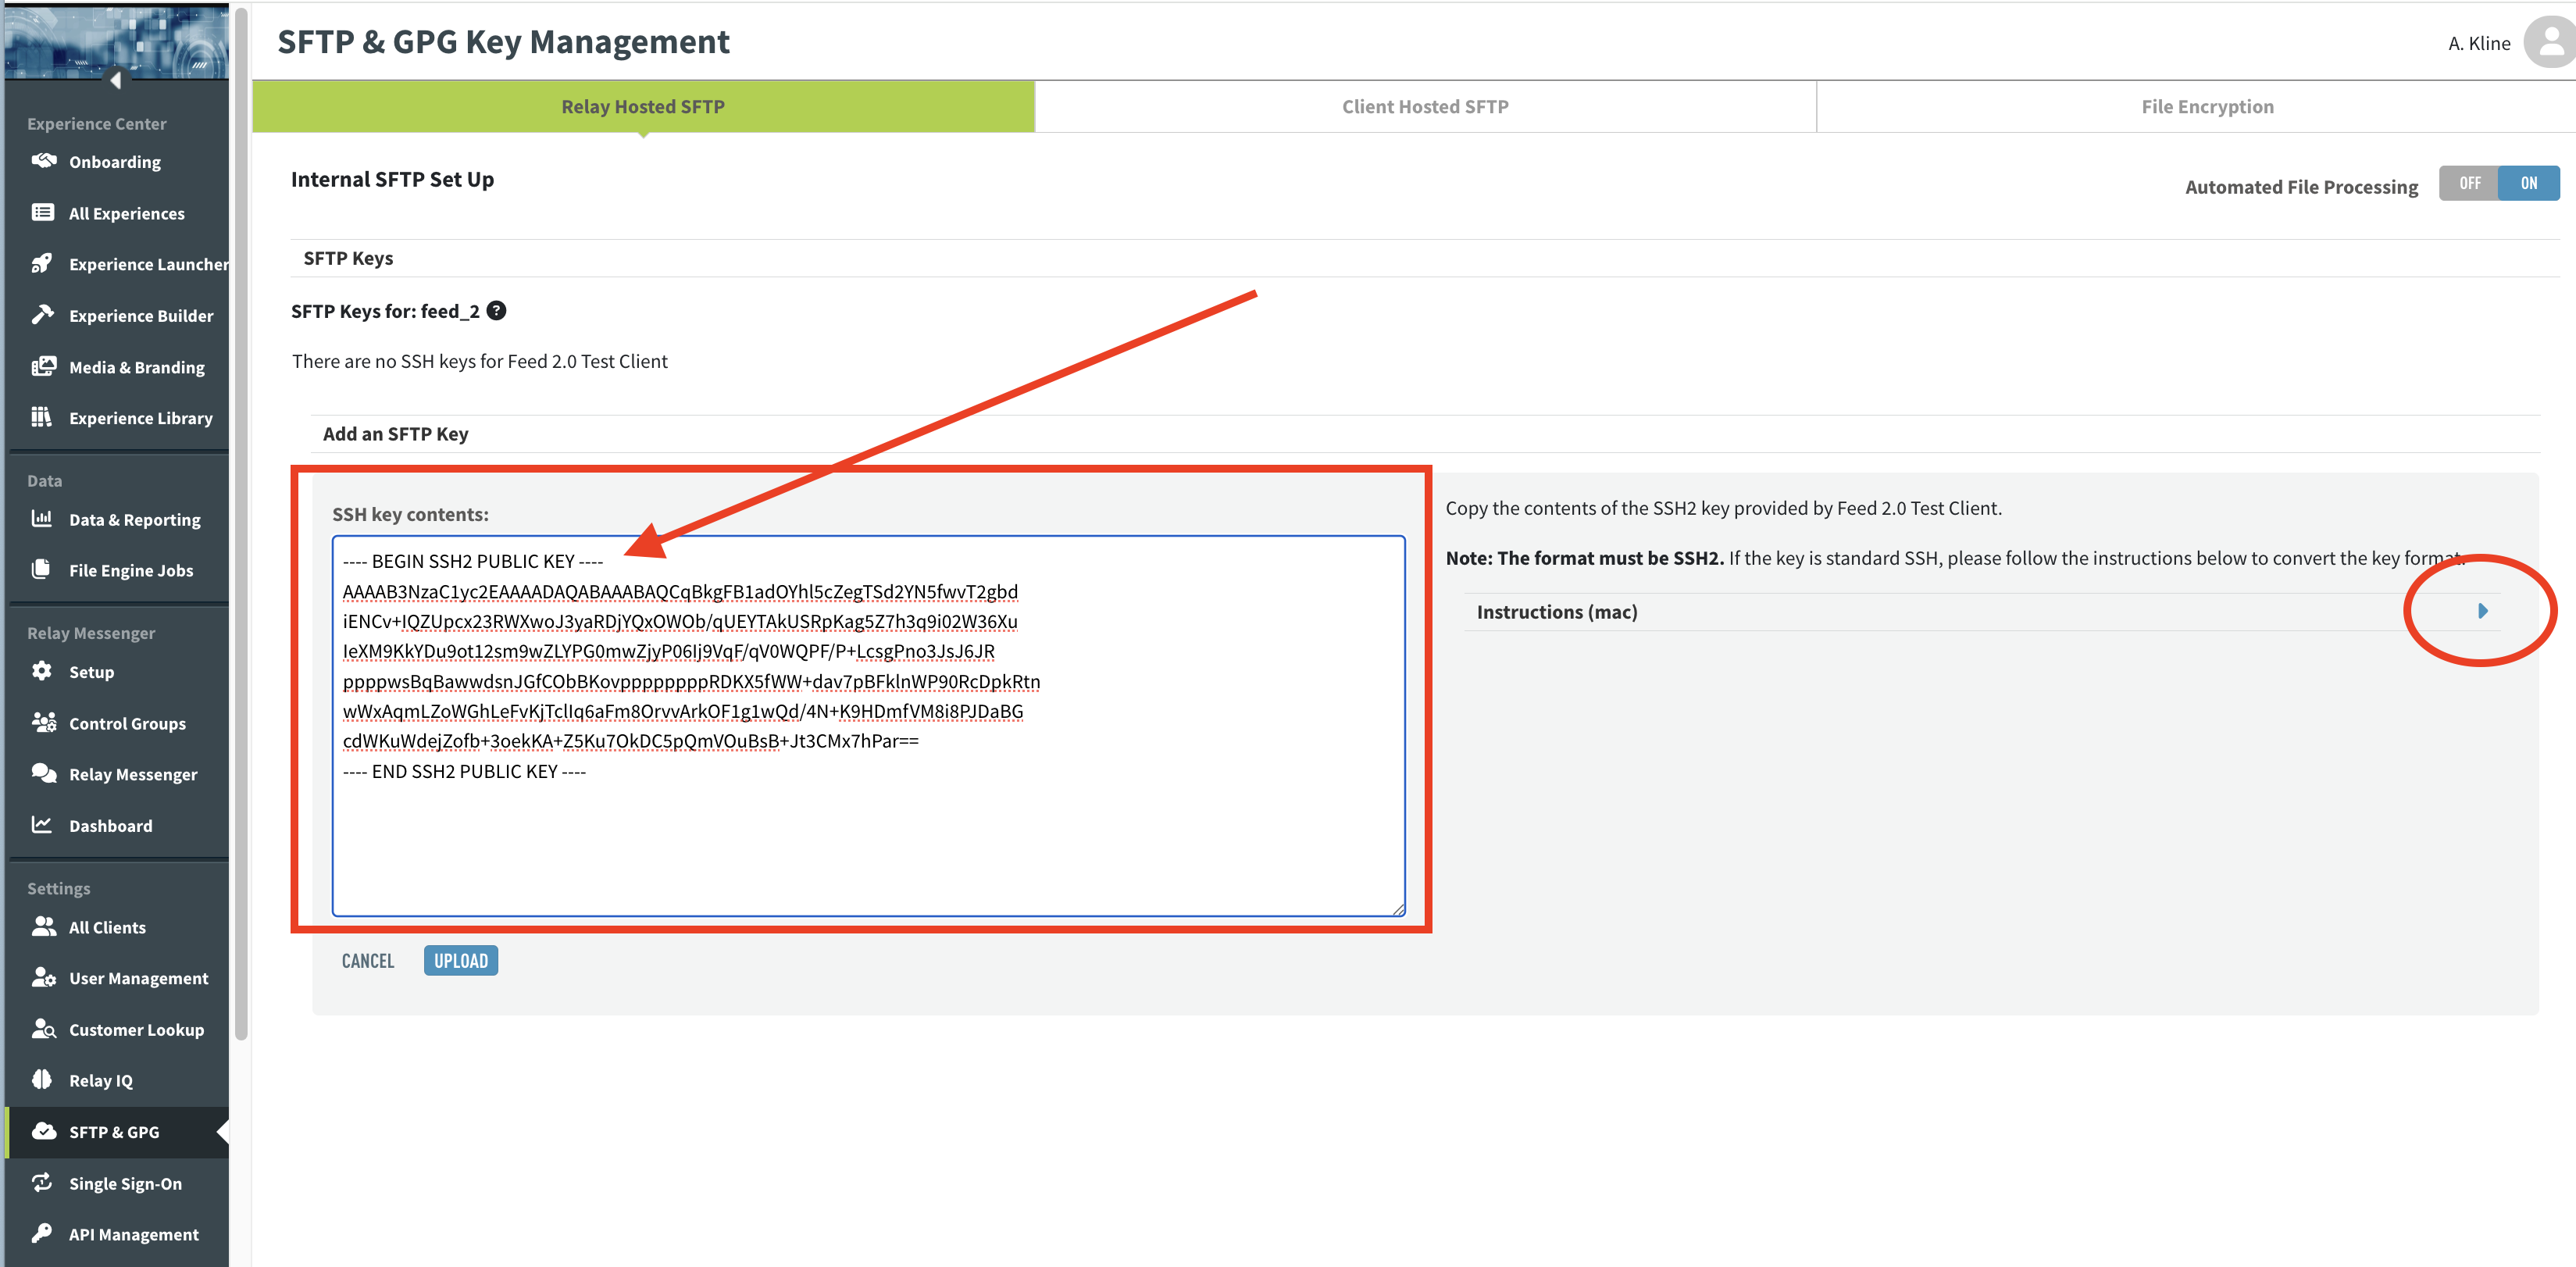Click the 'SSH key contents:' label
The height and width of the screenshot is (1267, 2576).
coord(410,514)
